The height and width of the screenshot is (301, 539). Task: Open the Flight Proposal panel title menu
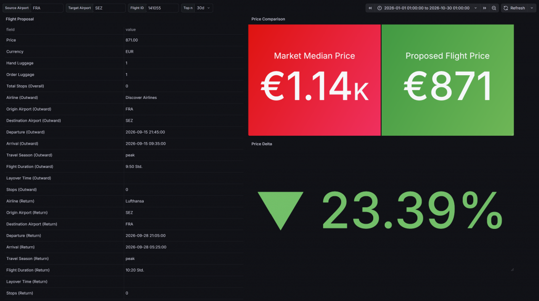pos(19,19)
